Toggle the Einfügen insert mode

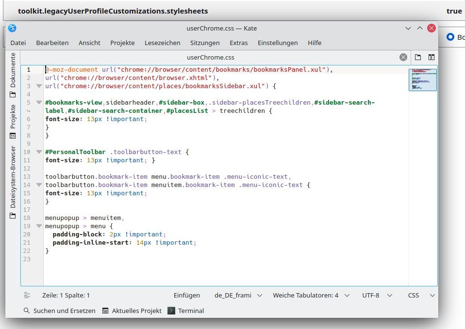(x=186, y=295)
